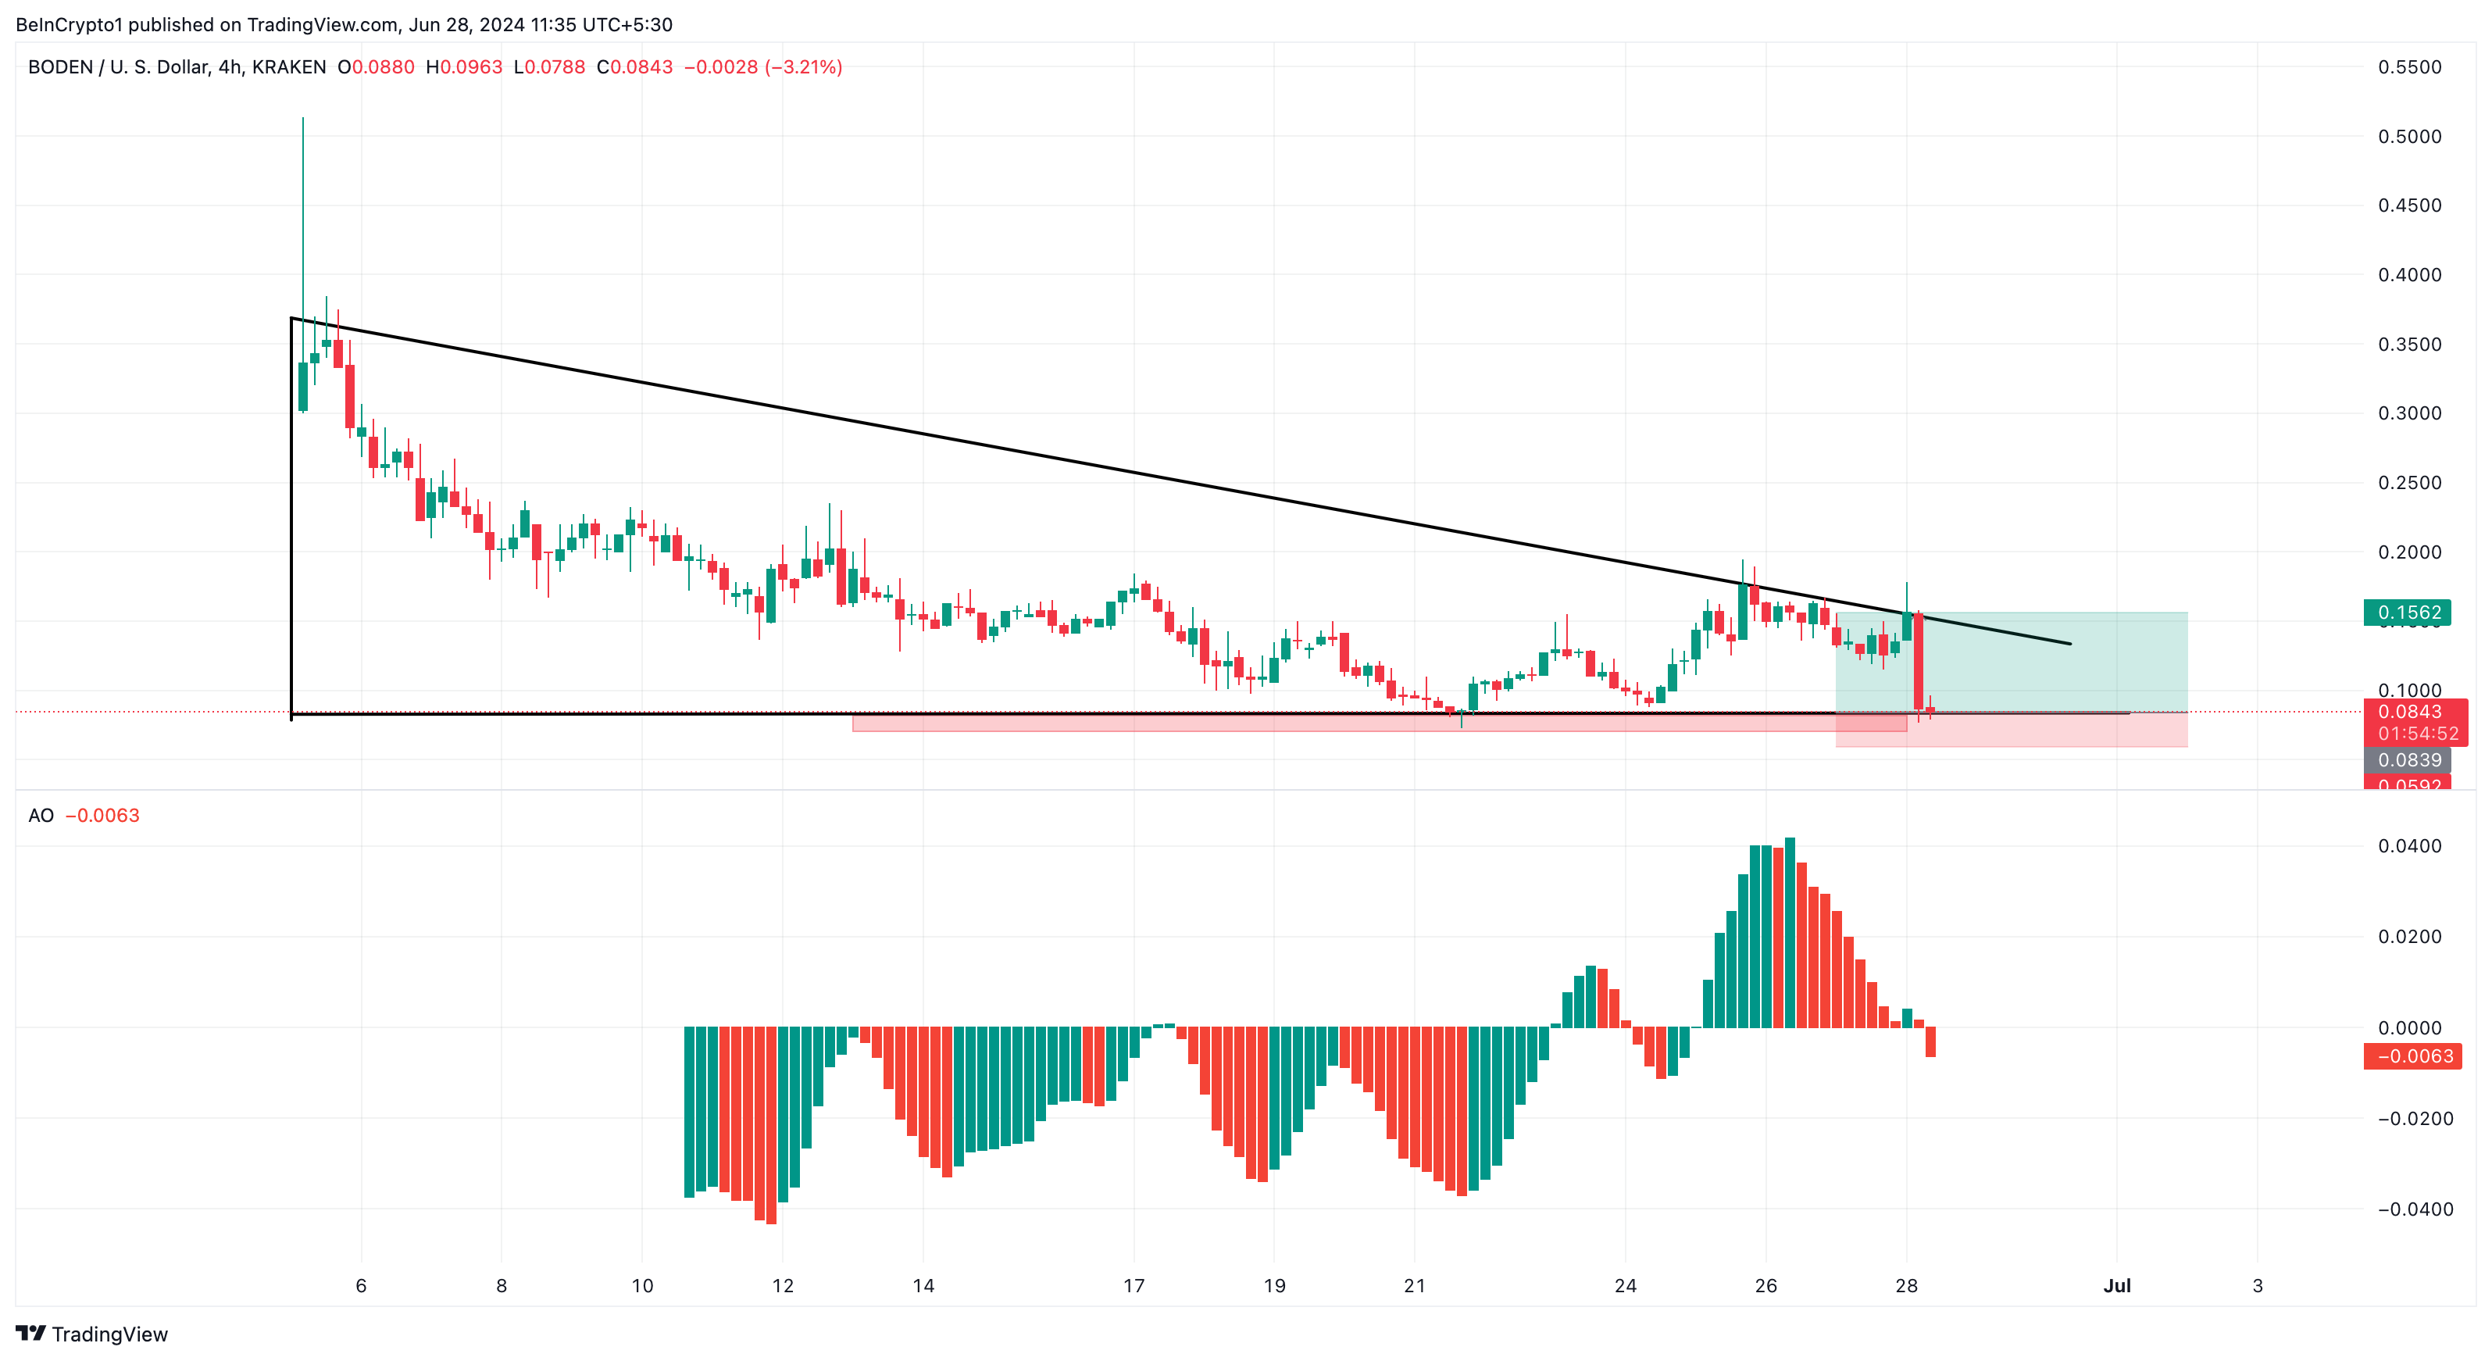Click the AO indicator legend label
This screenshot has height=1361, width=2492.
pyautogui.click(x=41, y=816)
